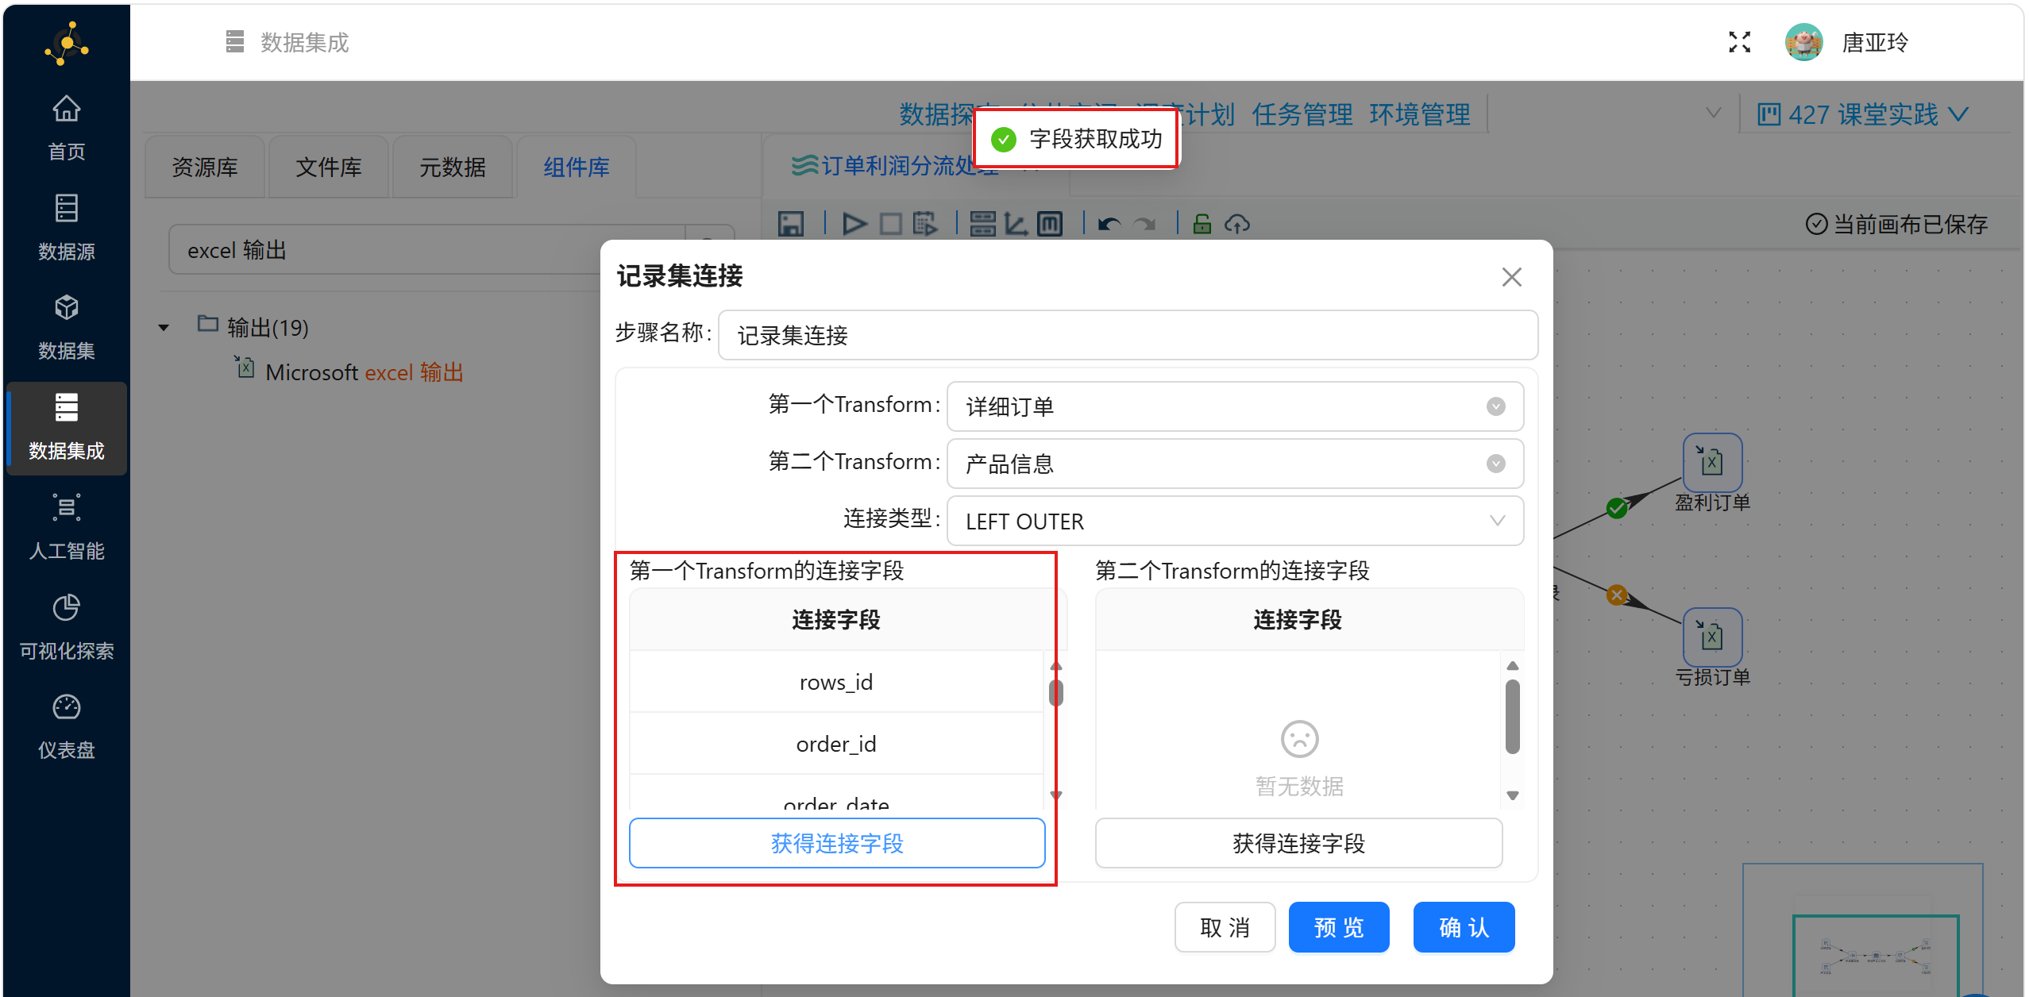The image size is (2029, 997).
Task: Expand the 连接类型 LEFT OUTER dropdown
Action: click(x=1235, y=522)
